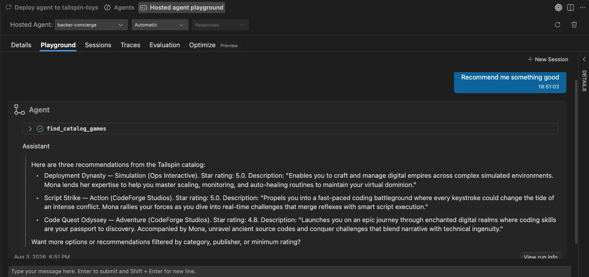
Task: Click the message input field
Action: click(x=289, y=271)
